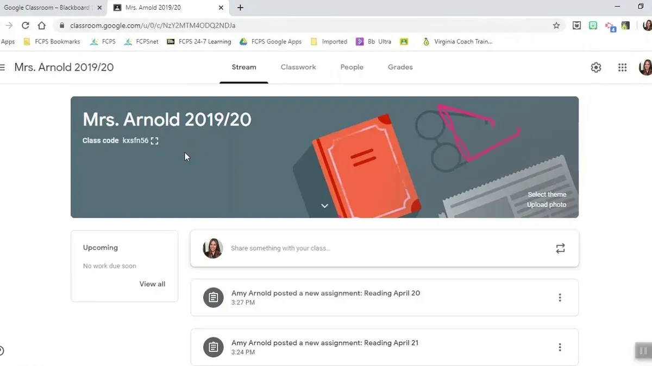The width and height of the screenshot is (652, 366).
Task: Open the main hamburger menu
Action: click(2, 67)
